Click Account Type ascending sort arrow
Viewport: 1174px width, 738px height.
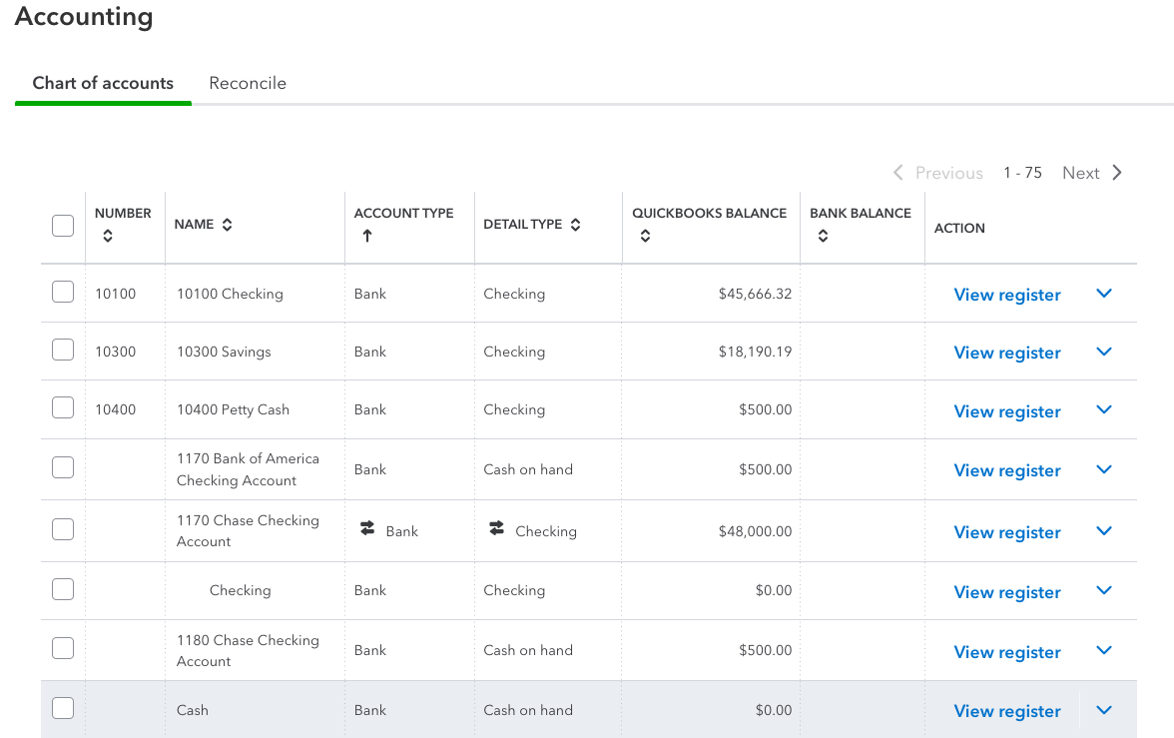[367, 237]
